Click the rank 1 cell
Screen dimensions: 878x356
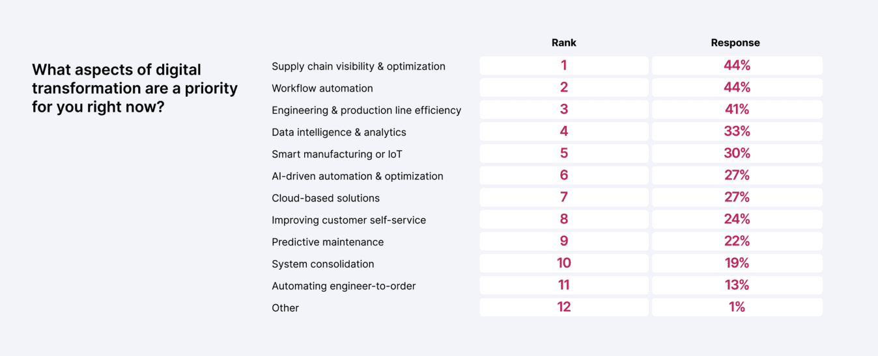pos(564,66)
